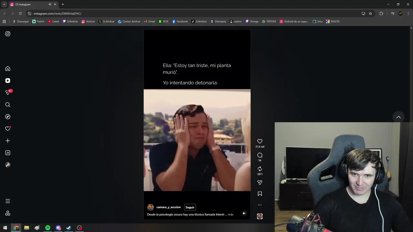Open the camara_y_acccion profile link
Viewport: 413px width, 232px height.
click(168, 207)
